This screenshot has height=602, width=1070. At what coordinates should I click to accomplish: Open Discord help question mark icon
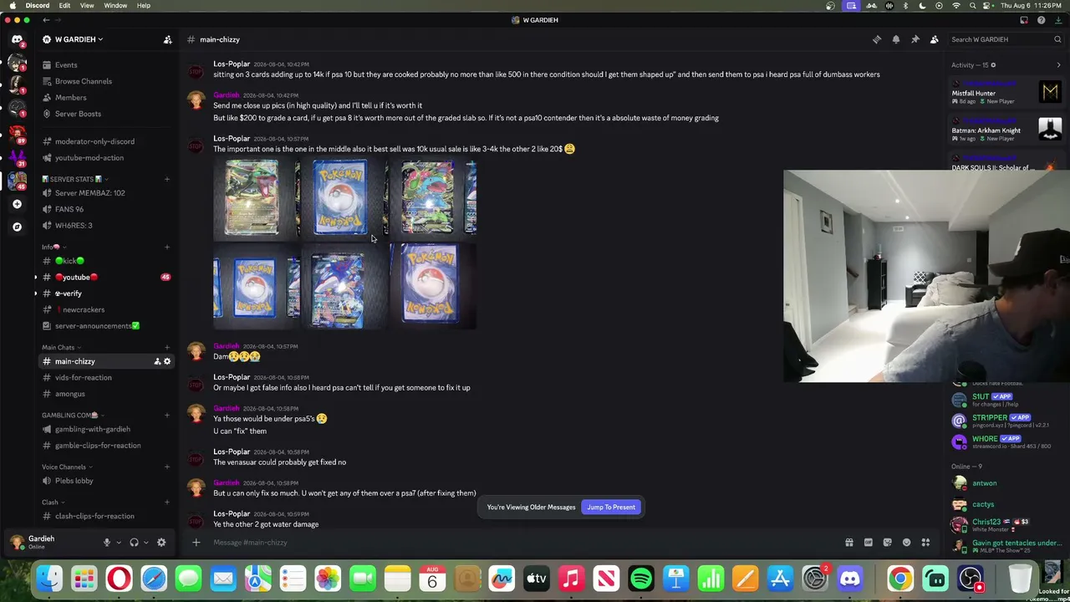(x=1041, y=20)
